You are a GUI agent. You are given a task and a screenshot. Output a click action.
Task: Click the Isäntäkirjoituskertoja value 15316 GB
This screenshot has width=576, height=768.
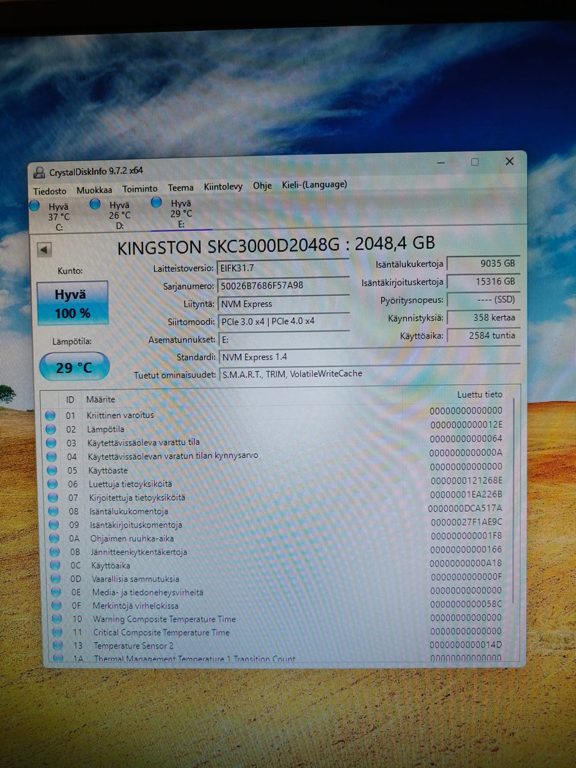(x=484, y=281)
